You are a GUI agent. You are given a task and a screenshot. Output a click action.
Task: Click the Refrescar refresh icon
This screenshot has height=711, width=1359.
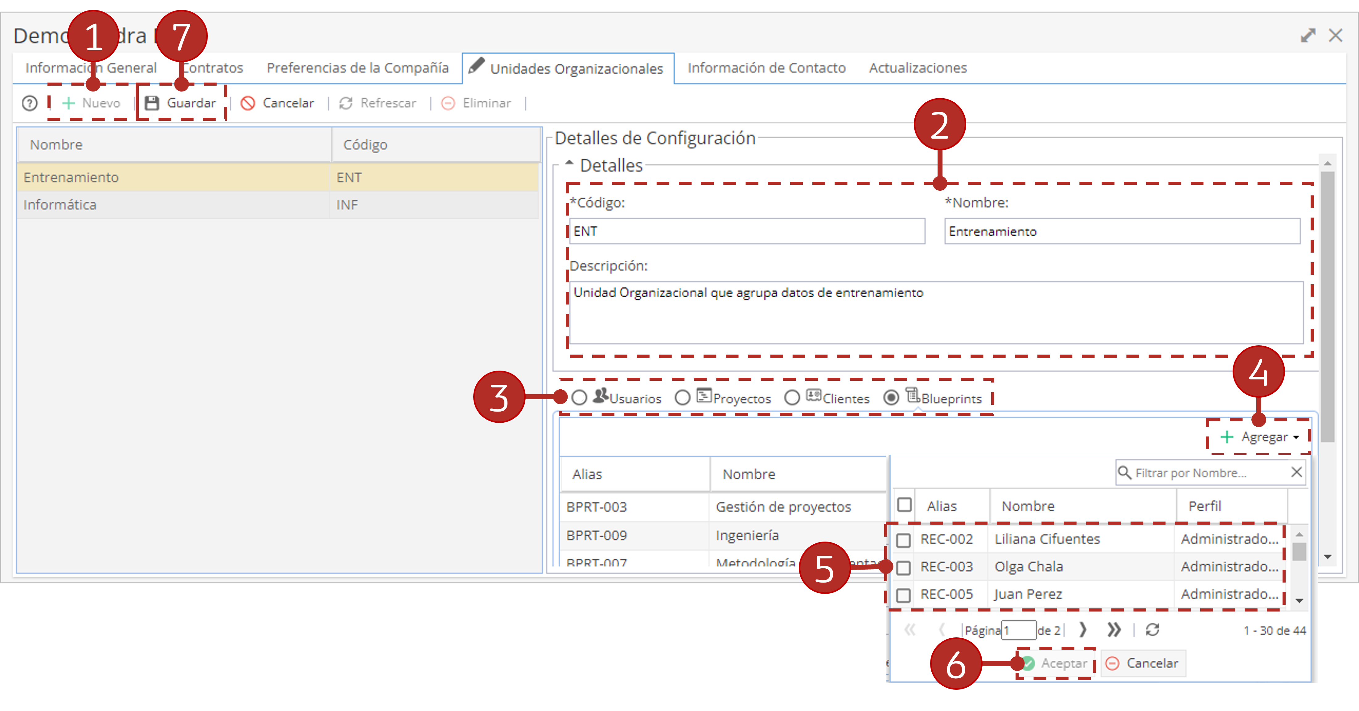coord(346,103)
